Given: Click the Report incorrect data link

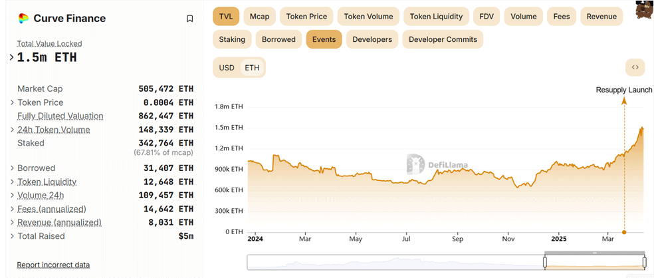Looking at the screenshot, I should click(x=53, y=265).
